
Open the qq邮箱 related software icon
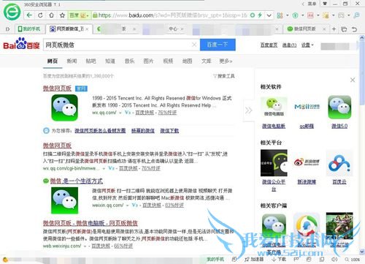[307, 108]
